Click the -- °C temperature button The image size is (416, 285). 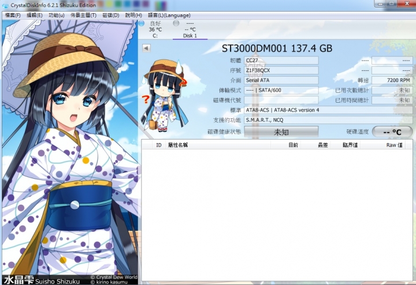pyautogui.click(x=392, y=132)
